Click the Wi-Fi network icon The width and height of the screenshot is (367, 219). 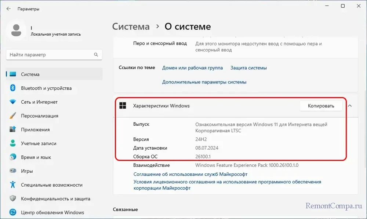click(12, 102)
